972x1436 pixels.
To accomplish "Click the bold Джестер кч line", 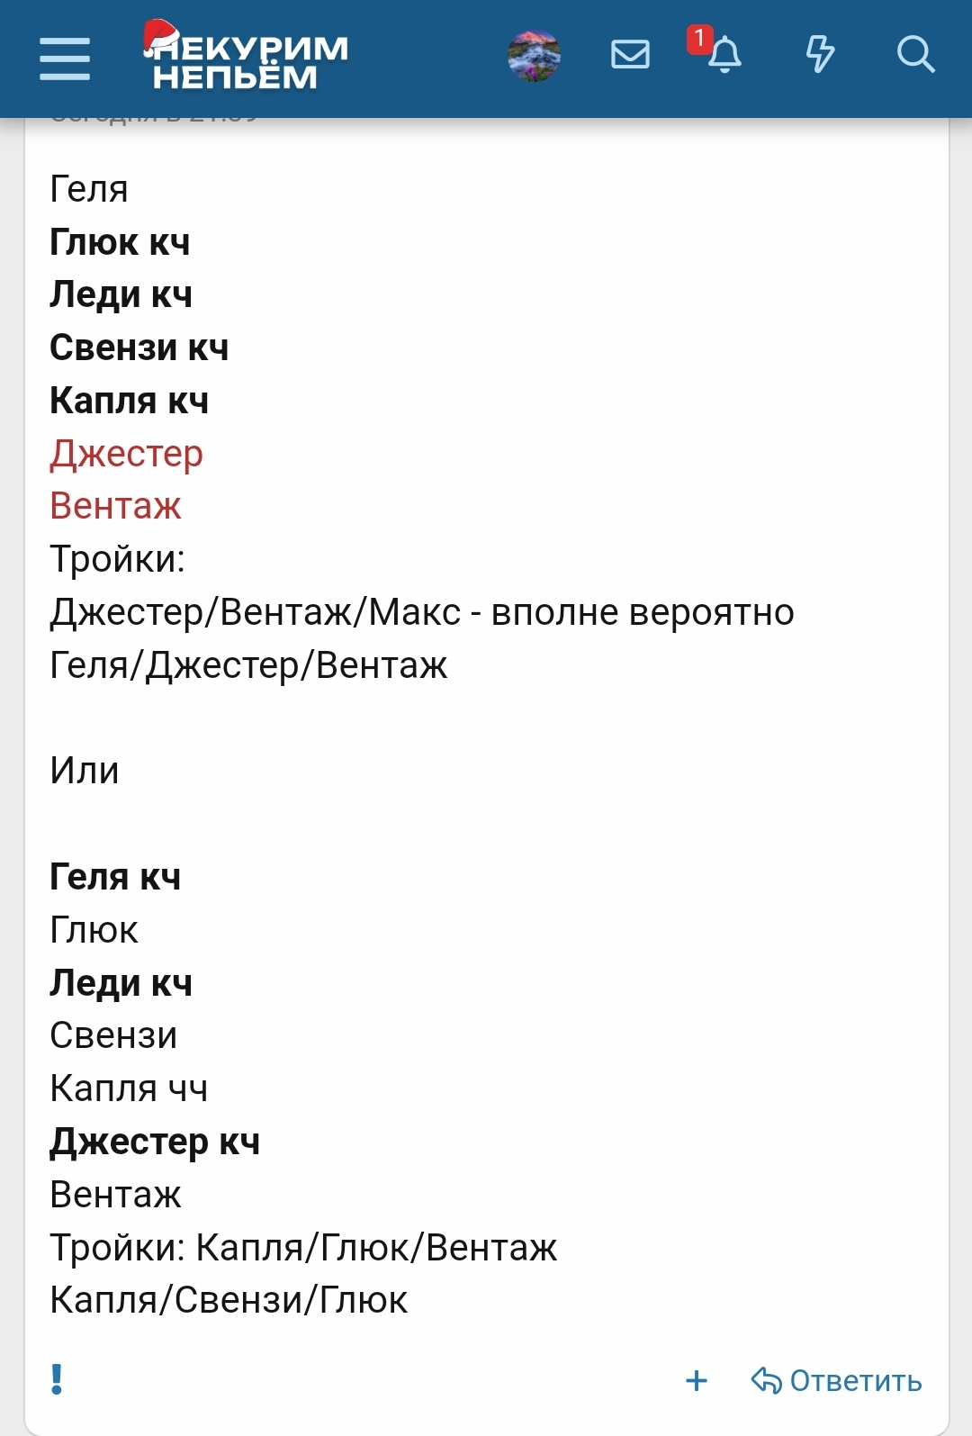I will point(155,1142).
